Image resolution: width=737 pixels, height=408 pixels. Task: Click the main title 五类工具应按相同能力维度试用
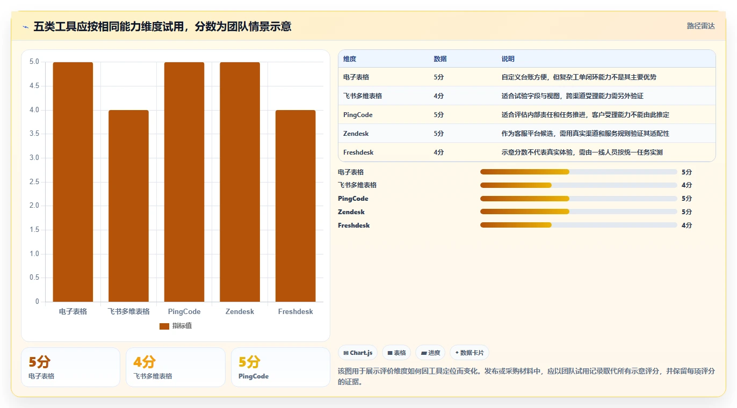click(162, 26)
